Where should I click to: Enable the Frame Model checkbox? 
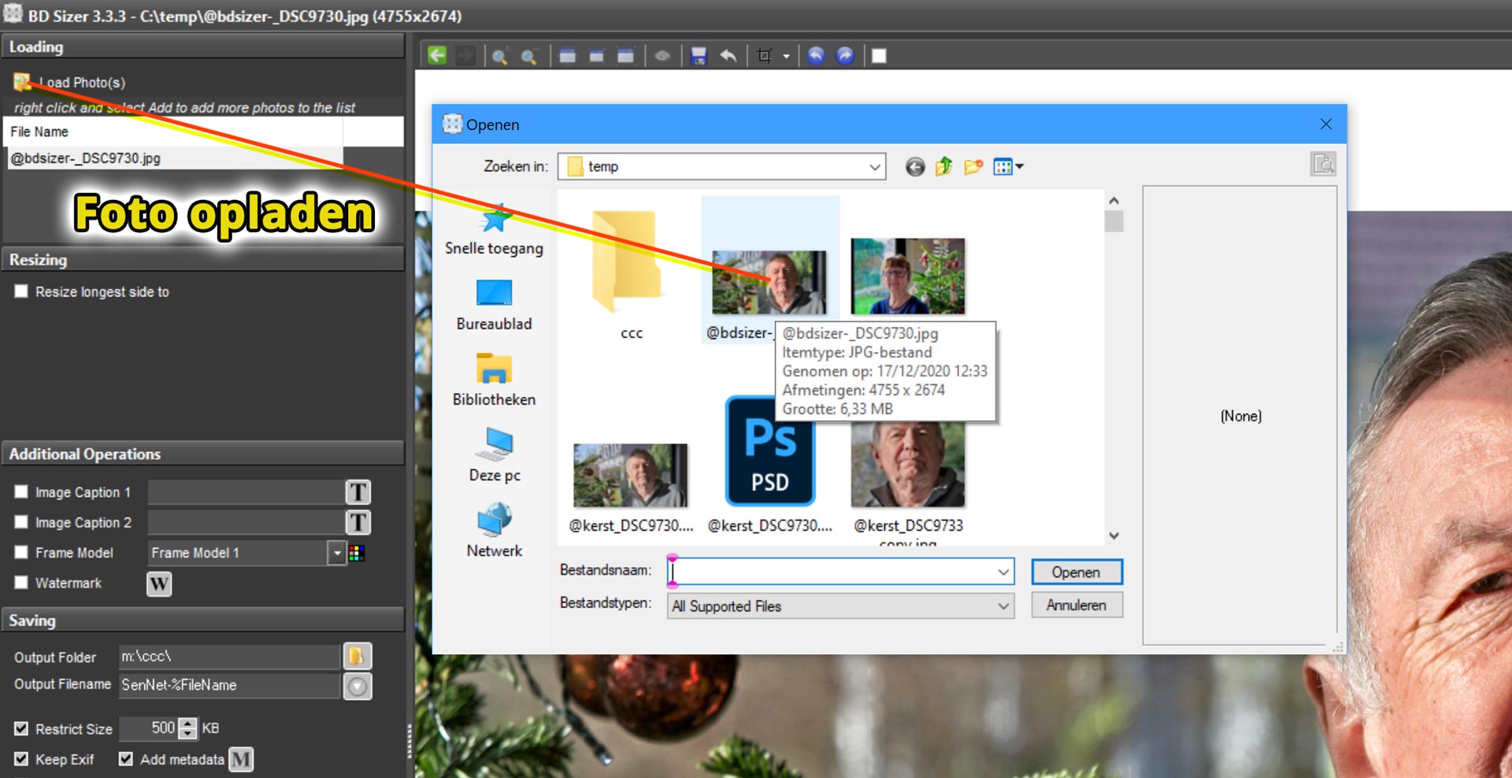tap(21, 552)
